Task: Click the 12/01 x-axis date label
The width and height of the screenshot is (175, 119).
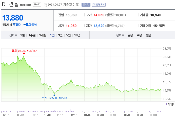Action: coord(74,115)
